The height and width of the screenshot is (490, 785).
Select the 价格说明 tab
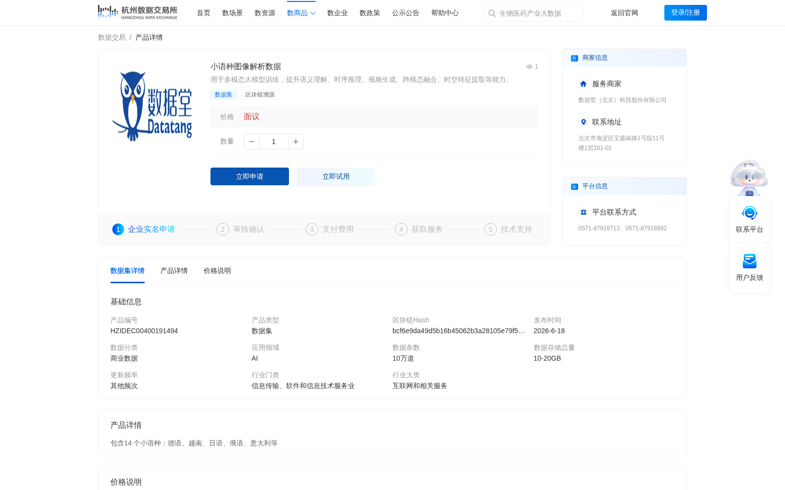[x=217, y=271]
